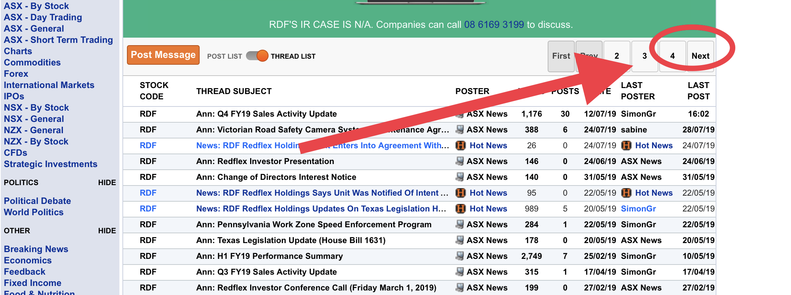Open NZX - General forum
791x295 pixels.
34,130
